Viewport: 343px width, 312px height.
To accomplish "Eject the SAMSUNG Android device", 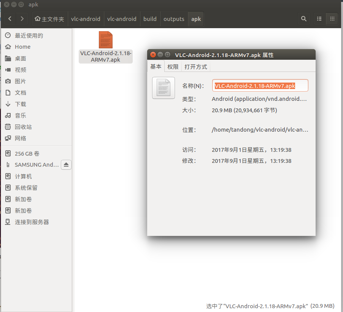I will click(66, 165).
